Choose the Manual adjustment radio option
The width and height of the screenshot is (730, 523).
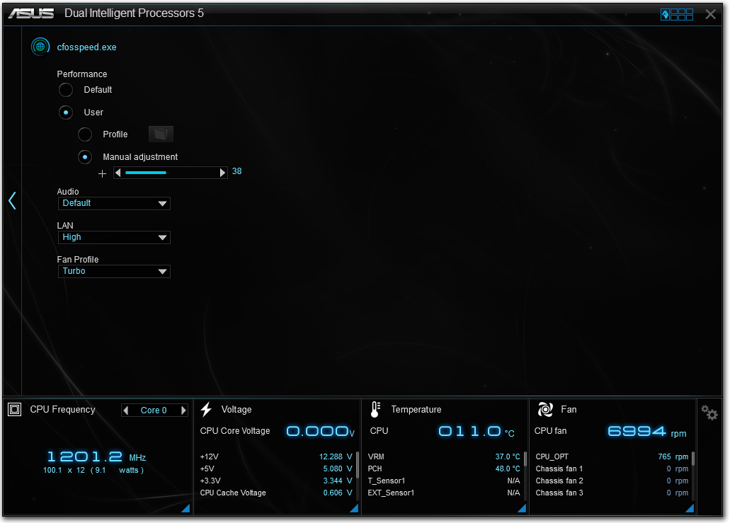tap(85, 157)
